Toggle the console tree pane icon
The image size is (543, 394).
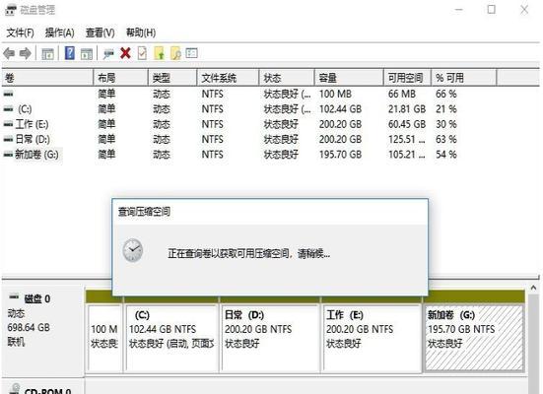click(x=47, y=53)
